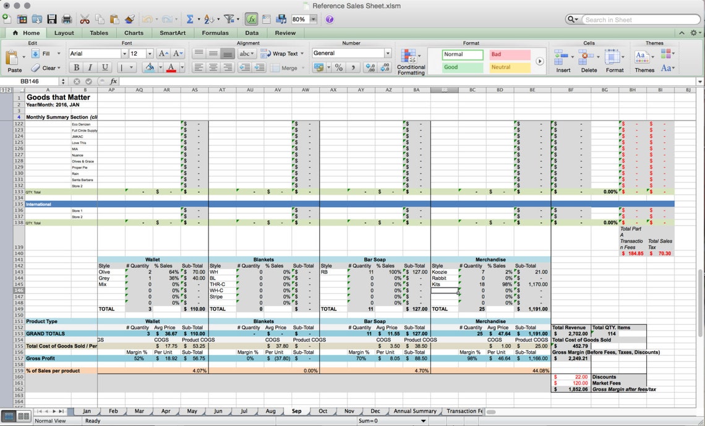Image resolution: width=705 pixels, height=426 pixels.
Task: Open the General number format dropdown
Action: coord(387,53)
